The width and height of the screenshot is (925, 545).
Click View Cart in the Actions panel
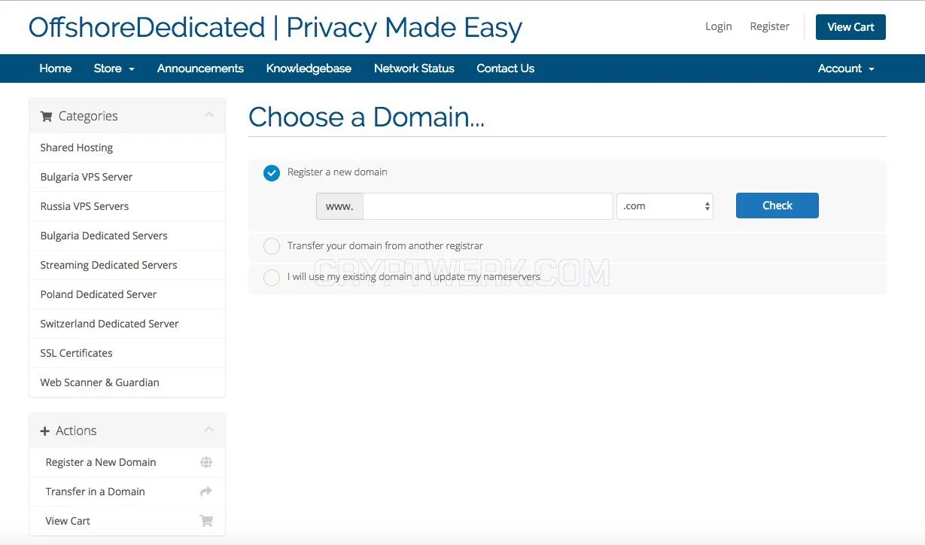(127, 521)
